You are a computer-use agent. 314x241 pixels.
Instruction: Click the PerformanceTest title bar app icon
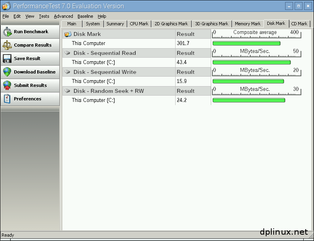6,6
